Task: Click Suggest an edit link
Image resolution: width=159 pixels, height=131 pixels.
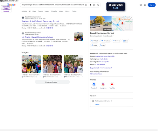Action: pyautogui.click(x=95, y=68)
